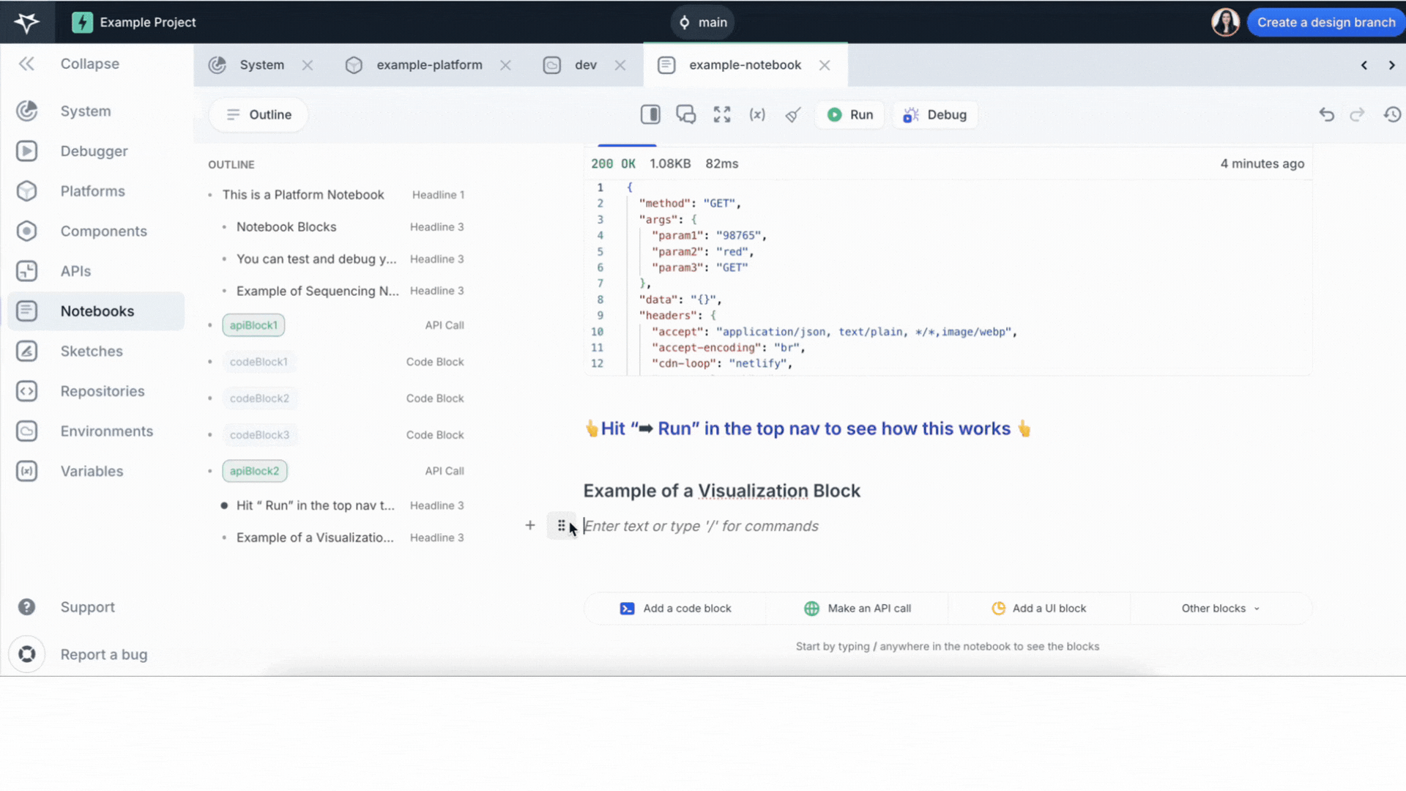
Task: Toggle the side panel layout icon
Action: 650,114
